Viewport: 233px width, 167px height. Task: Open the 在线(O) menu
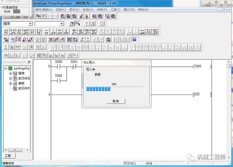88,10
